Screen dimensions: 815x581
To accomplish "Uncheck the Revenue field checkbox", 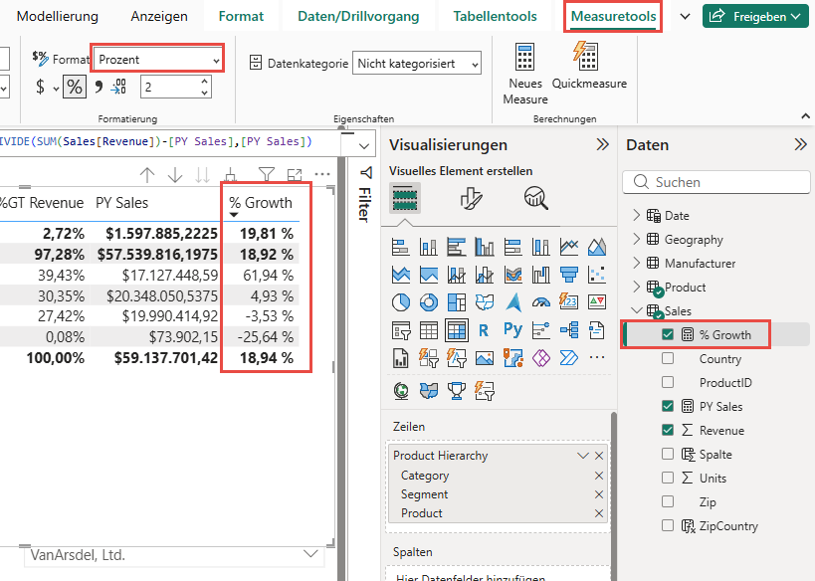I will [668, 431].
